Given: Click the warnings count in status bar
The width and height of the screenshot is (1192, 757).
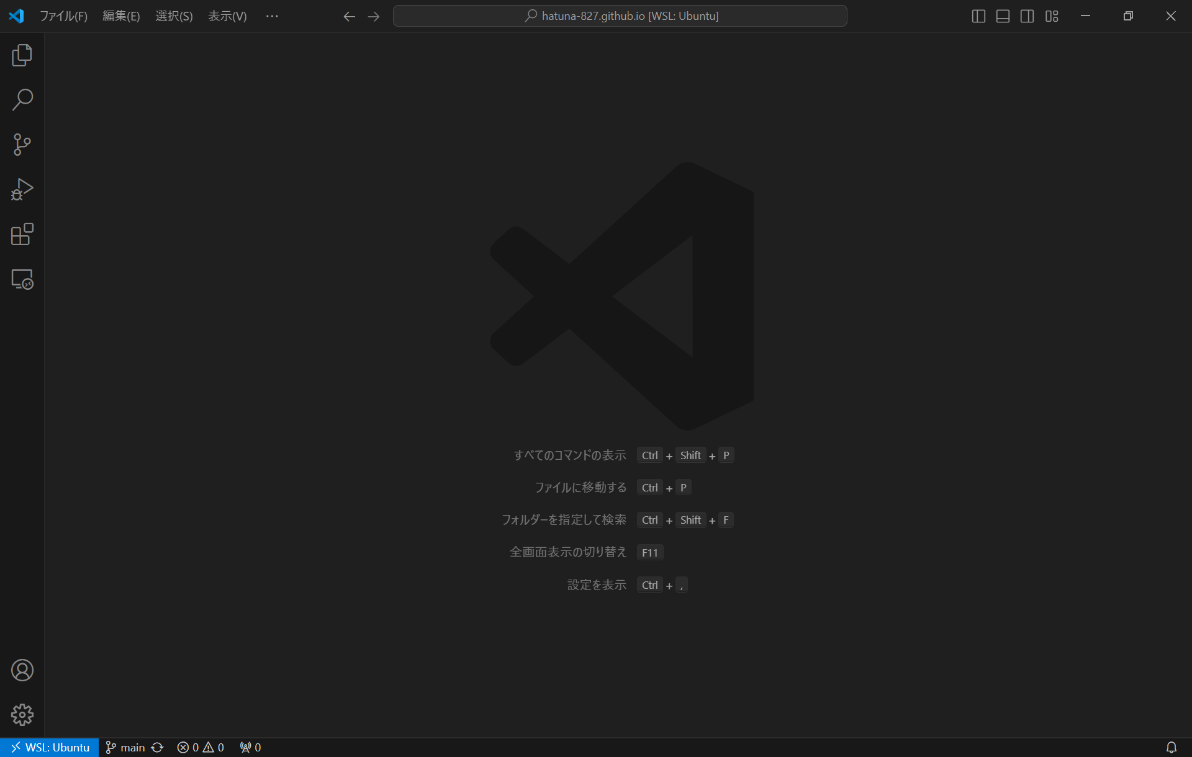Looking at the screenshot, I should 214,747.
